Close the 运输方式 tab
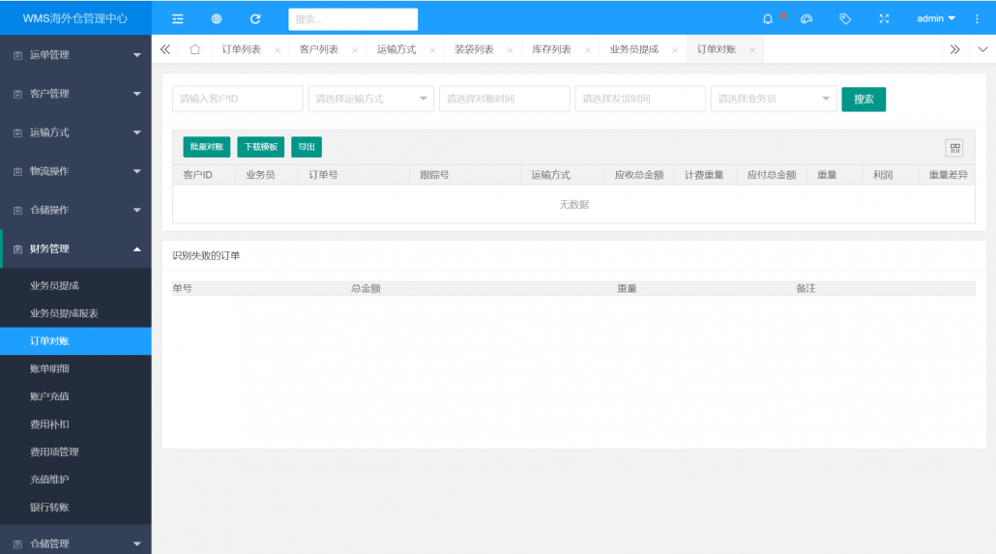Viewport: 996px width, 554px height. tap(432, 50)
